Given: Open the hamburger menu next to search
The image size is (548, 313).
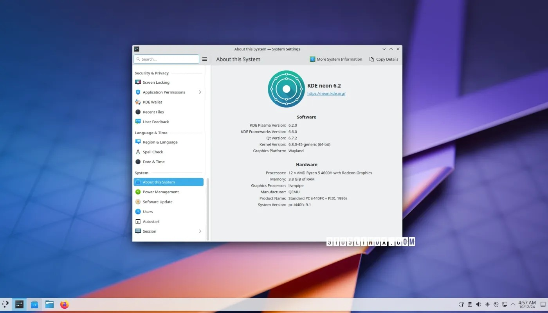Looking at the screenshot, I should (205, 59).
